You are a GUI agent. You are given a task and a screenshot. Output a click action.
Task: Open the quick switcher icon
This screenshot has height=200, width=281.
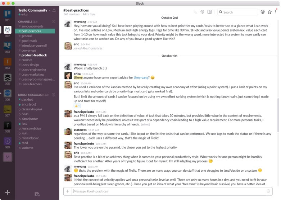click(x=37, y=194)
